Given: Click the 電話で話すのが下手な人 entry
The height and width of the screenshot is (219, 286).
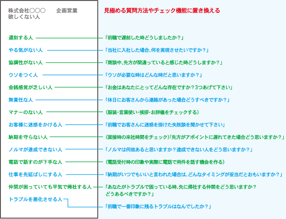Looking at the screenshot, I should coord(35,162).
